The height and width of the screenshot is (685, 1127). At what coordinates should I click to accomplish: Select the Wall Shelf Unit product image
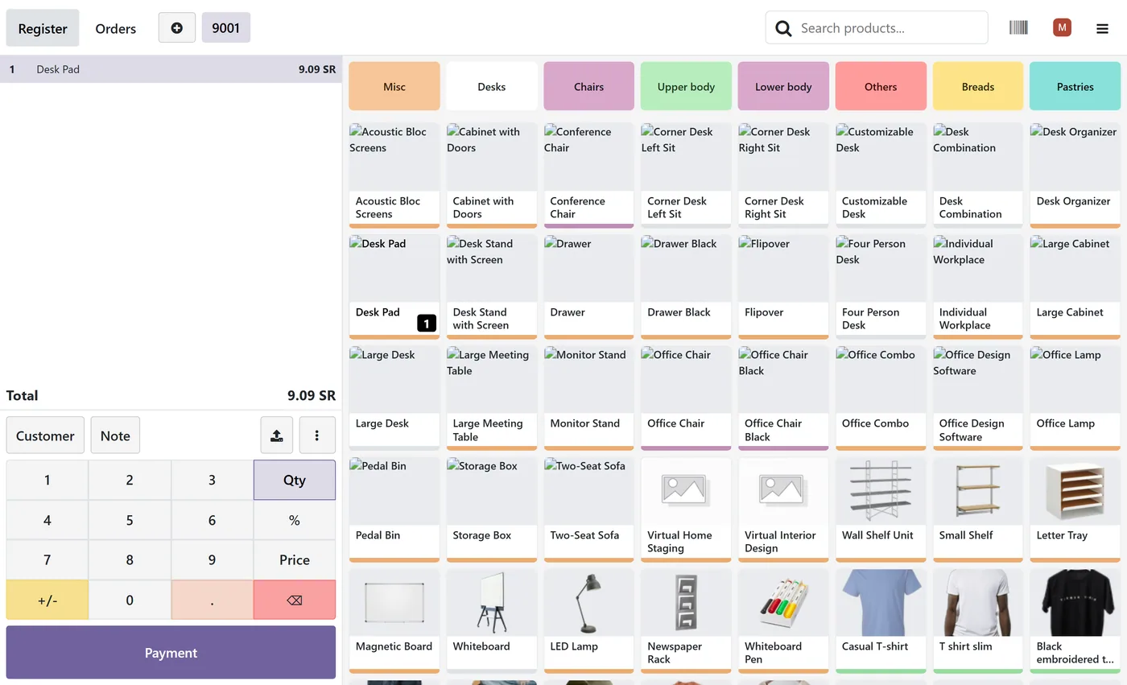(881, 491)
